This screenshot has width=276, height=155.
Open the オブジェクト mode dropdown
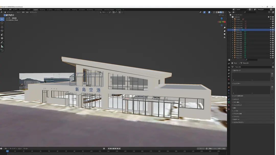[10, 12]
